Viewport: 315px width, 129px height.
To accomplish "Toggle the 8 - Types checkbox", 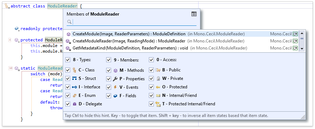I will pos(68,60).
